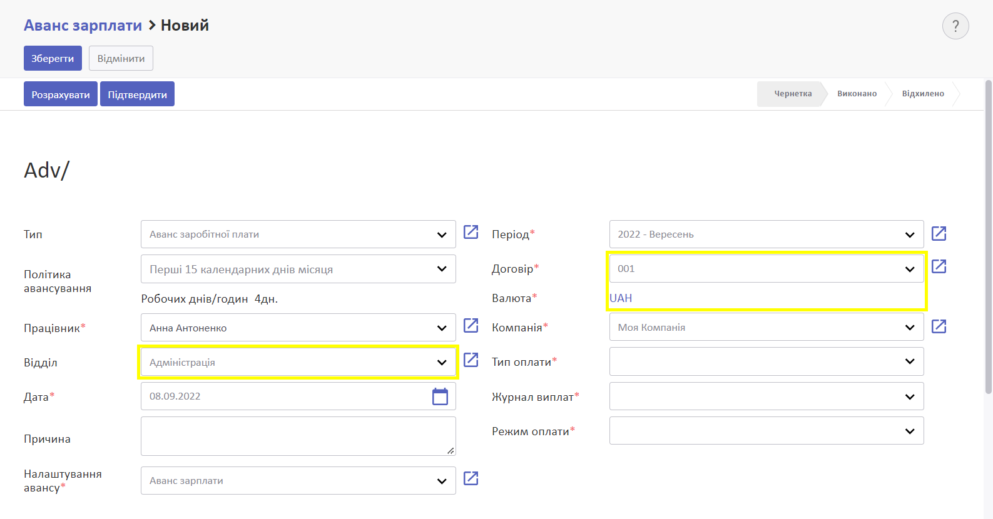Open the Працівник dropdown with Анна Антоненко
This screenshot has width=993, height=519.
[x=298, y=328]
